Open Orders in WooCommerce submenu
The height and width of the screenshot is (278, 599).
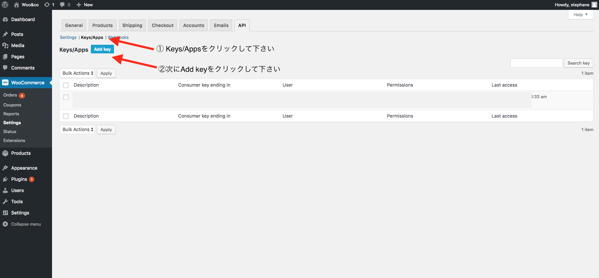(x=10, y=95)
